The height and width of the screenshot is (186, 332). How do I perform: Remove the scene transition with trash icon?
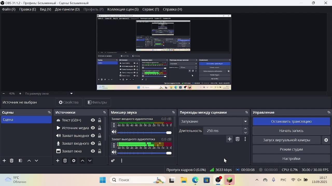click(x=237, y=139)
